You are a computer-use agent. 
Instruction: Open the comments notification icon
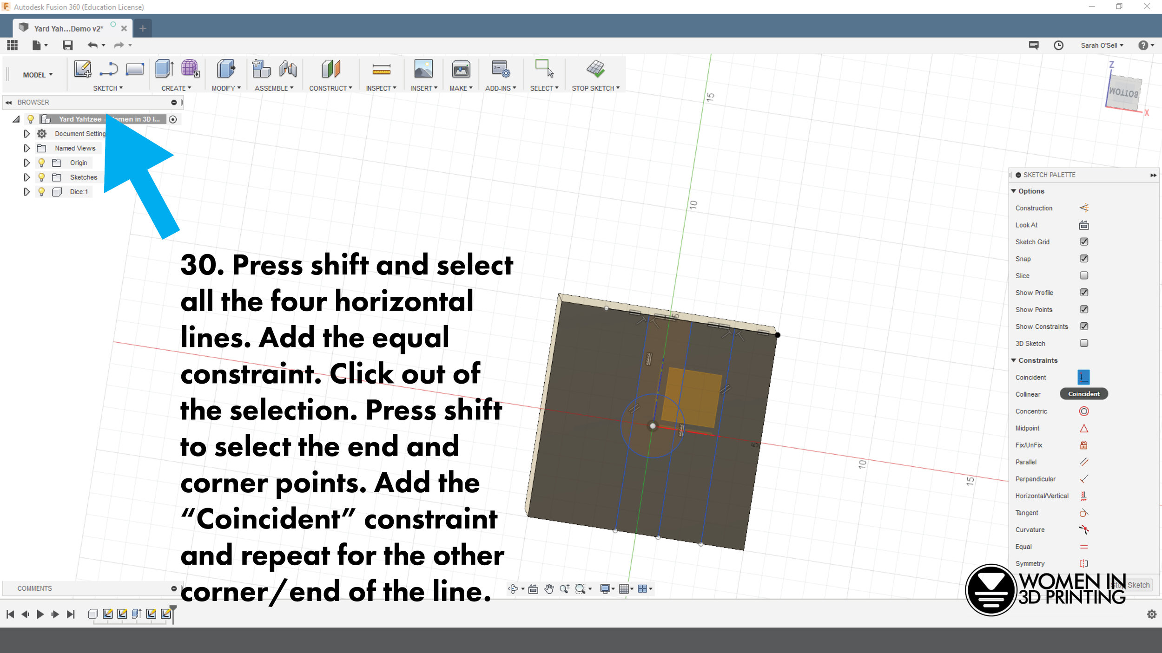click(1033, 45)
